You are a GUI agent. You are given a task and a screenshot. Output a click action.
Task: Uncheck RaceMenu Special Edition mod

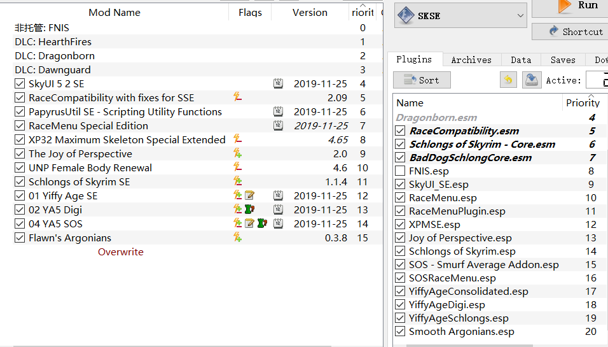[19, 125]
